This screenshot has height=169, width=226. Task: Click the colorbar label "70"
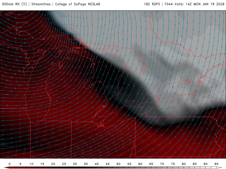162,164
